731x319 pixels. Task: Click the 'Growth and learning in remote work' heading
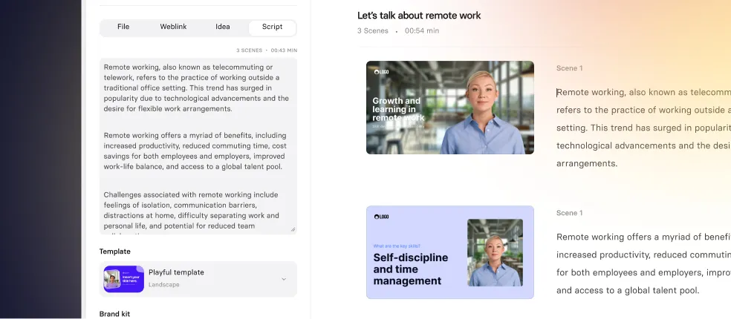pyautogui.click(x=397, y=109)
